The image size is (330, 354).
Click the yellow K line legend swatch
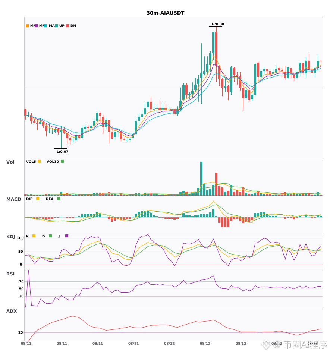[x=34, y=236]
